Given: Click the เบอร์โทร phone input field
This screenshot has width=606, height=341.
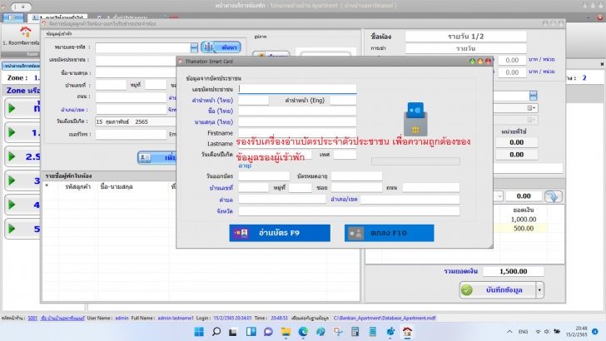Looking at the screenshot, I should click(131, 134).
